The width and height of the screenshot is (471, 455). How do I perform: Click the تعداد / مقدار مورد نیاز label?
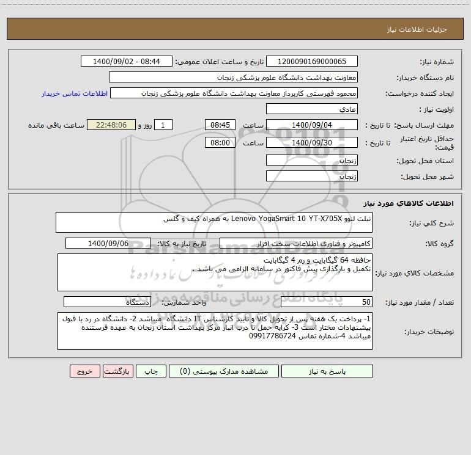[420, 303]
